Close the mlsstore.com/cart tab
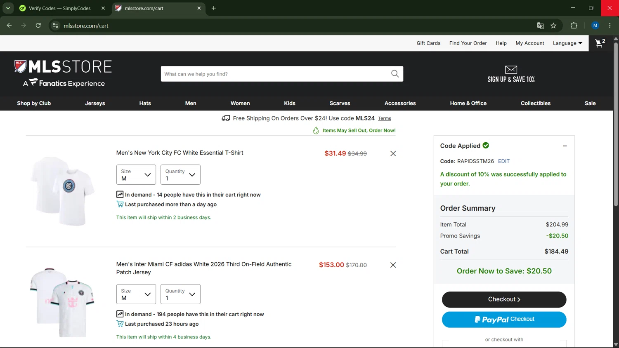This screenshot has width=619, height=348. pos(199,8)
